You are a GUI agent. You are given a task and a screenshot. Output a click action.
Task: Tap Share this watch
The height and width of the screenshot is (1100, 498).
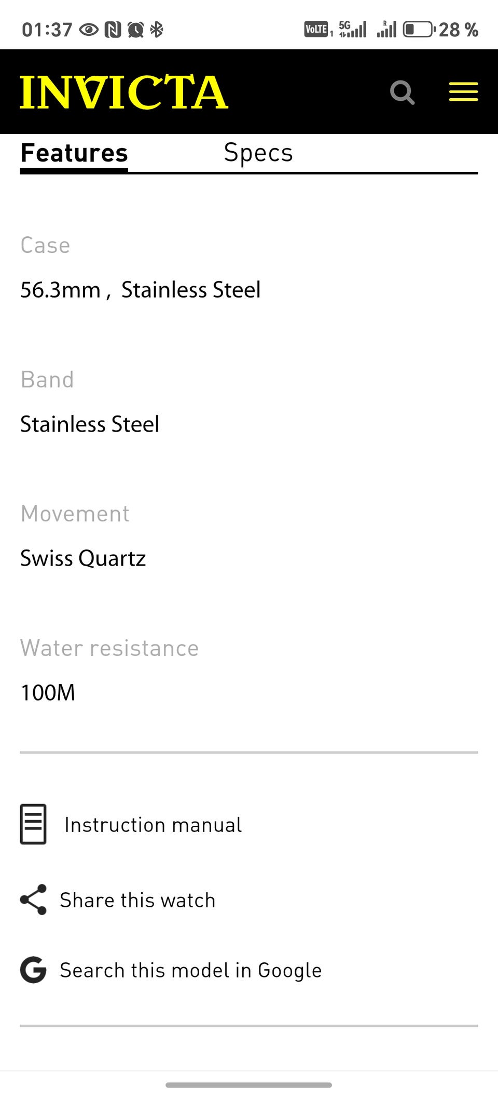137,900
